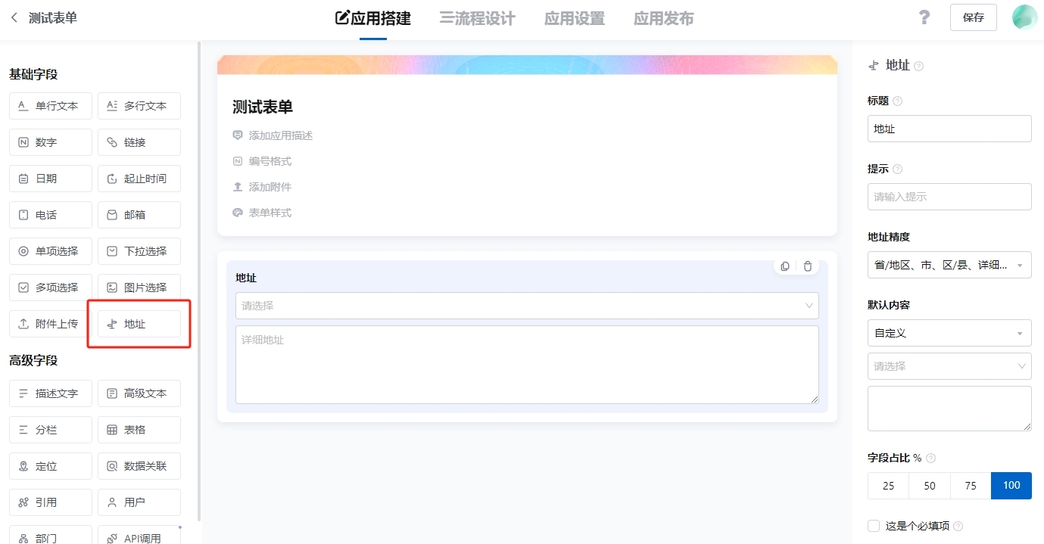Image resolution: width=1044 pixels, height=544 pixels.
Task: Click the 提示 input field
Action: [949, 197]
